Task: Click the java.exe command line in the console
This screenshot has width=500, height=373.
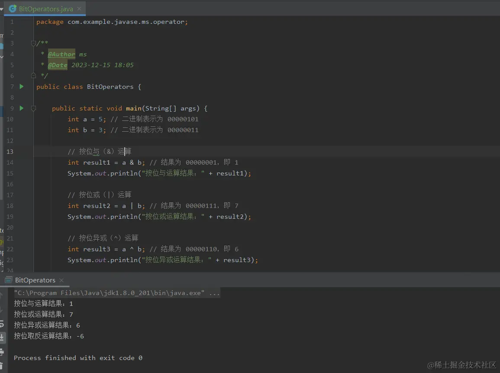Action: click(x=117, y=293)
